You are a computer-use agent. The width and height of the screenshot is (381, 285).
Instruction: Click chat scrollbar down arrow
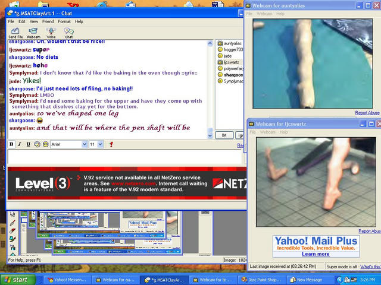coord(210,136)
